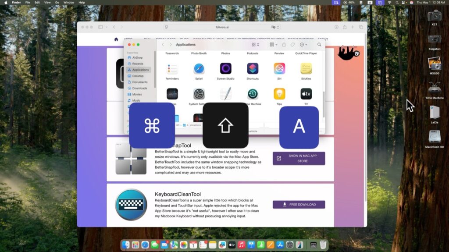Open the Finder group-by dropdown
This screenshot has width=449, height=252.
tap(274, 45)
